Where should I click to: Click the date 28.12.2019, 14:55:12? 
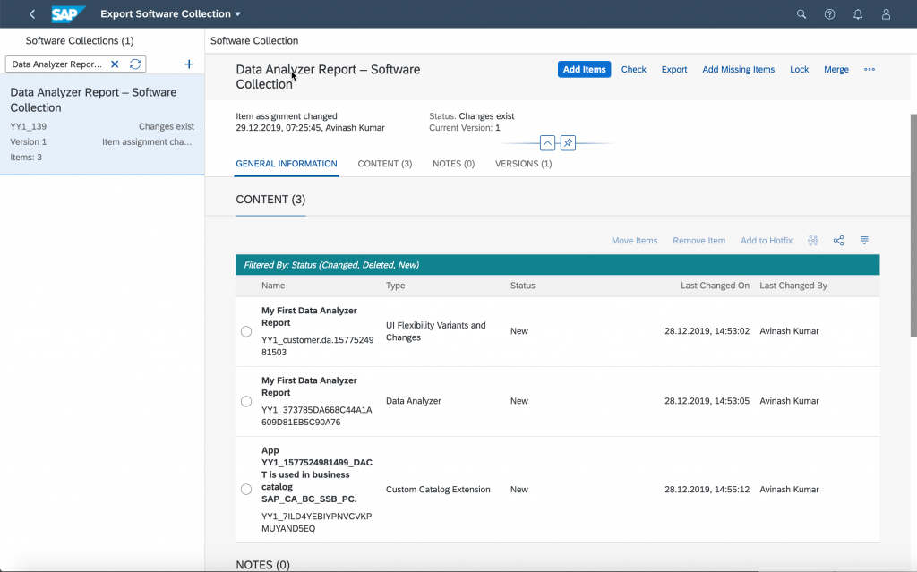click(x=707, y=490)
